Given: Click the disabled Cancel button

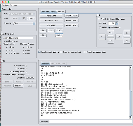Looking at the screenshot, I should click(30, 82).
